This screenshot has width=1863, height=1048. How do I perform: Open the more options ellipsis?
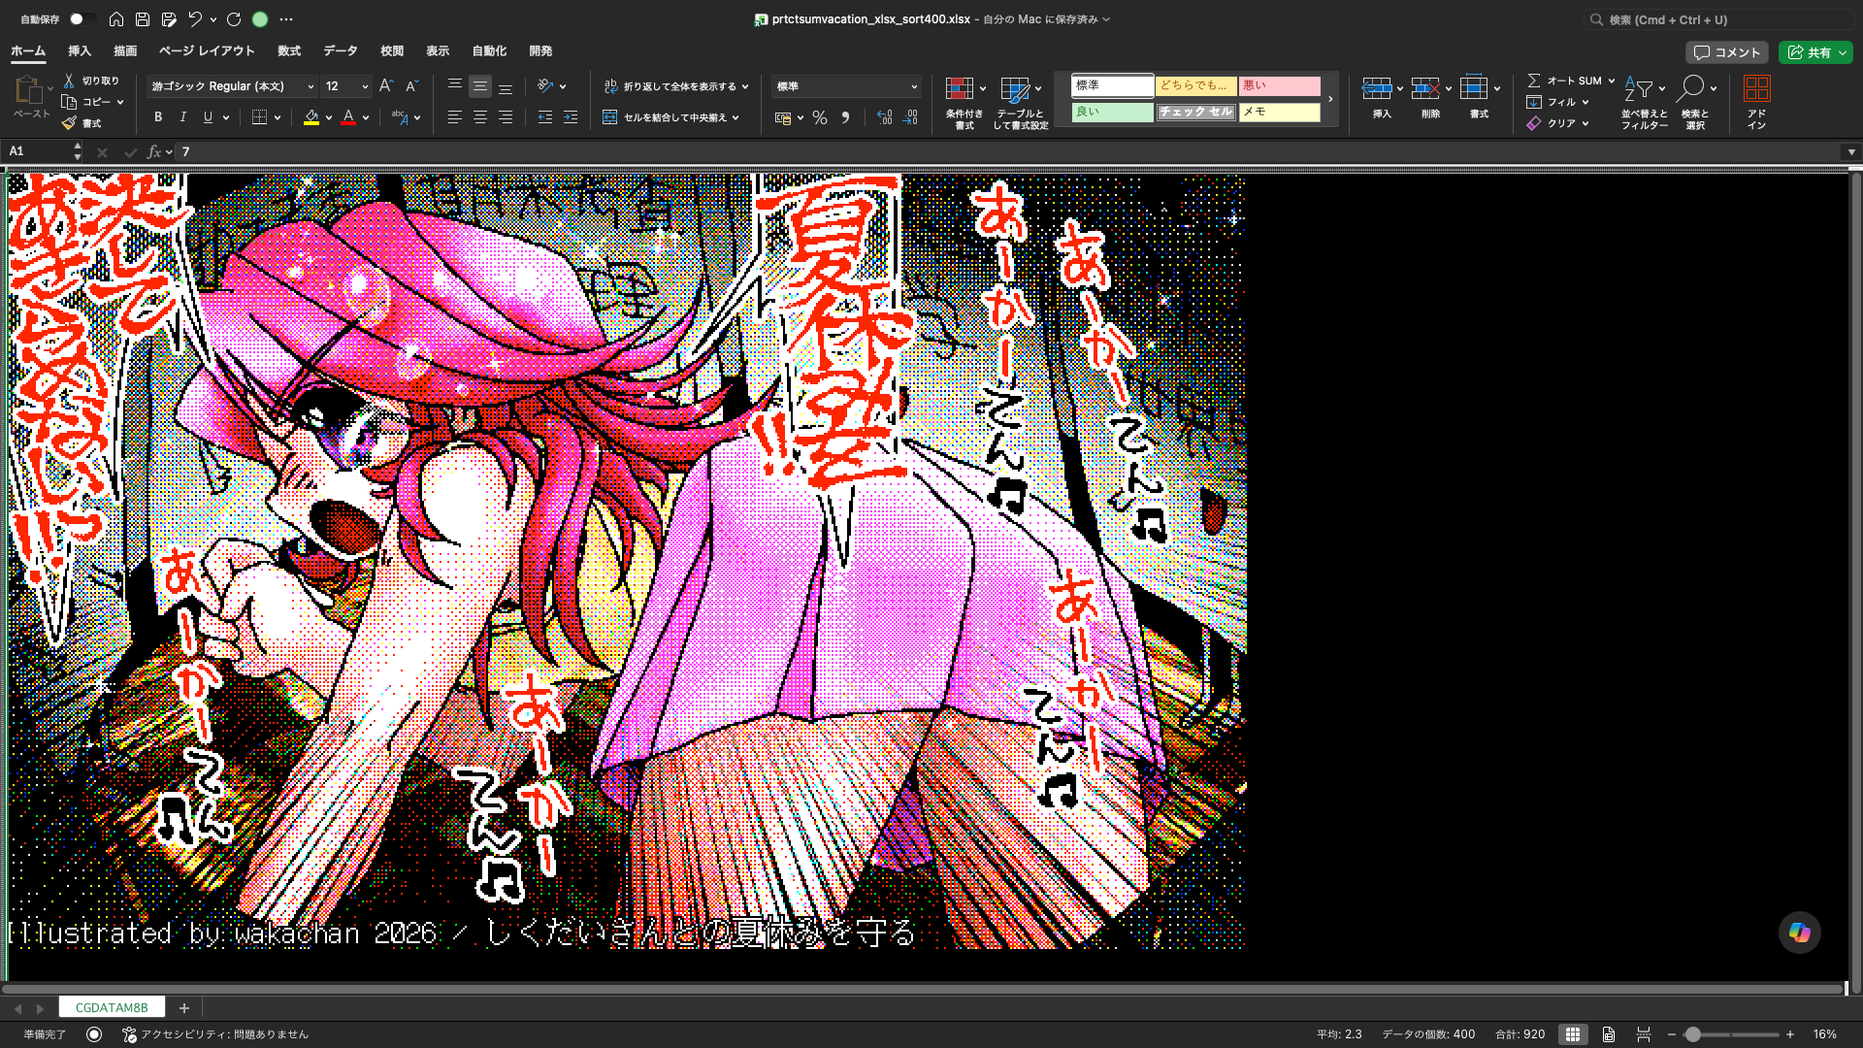(x=286, y=19)
